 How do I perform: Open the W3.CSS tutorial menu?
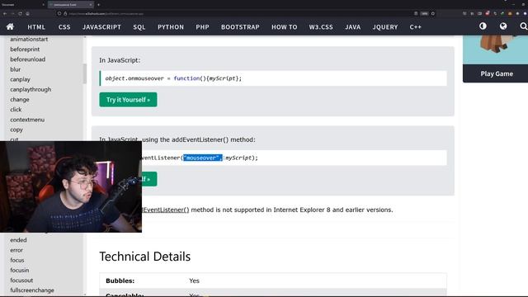[x=321, y=27]
